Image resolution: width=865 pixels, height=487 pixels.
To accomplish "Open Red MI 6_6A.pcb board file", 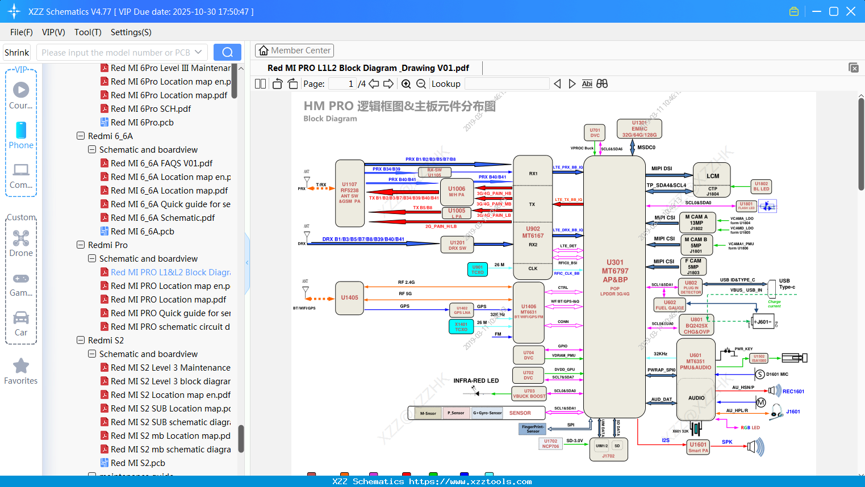I will click(x=143, y=232).
